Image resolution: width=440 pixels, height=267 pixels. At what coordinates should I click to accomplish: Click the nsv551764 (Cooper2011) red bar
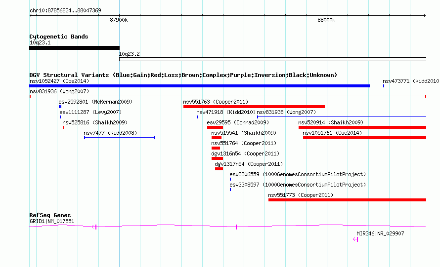(216, 148)
